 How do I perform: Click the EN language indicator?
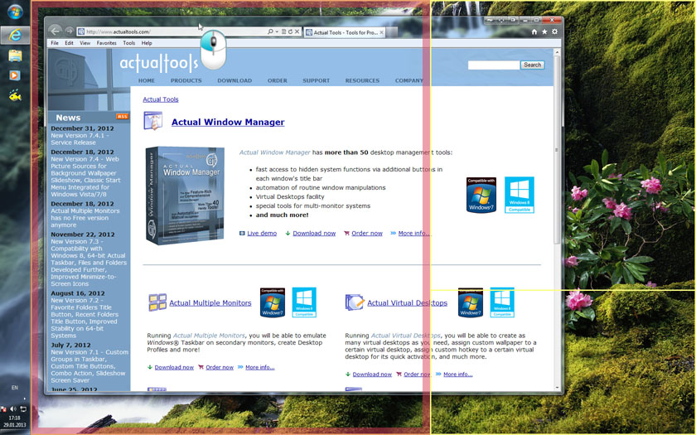pyautogui.click(x=15, y=388)
